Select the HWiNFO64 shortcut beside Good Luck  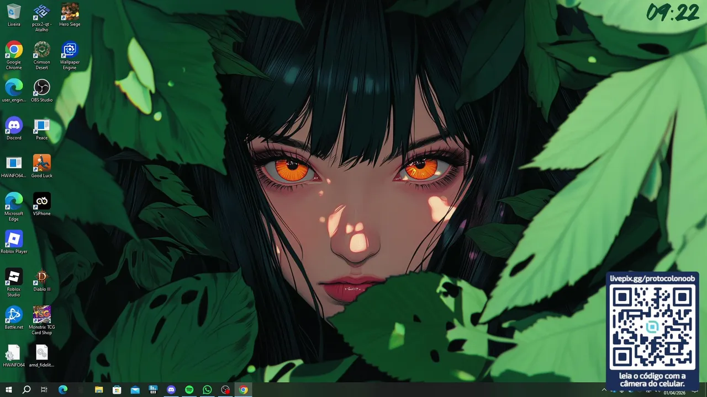point(14,167)
